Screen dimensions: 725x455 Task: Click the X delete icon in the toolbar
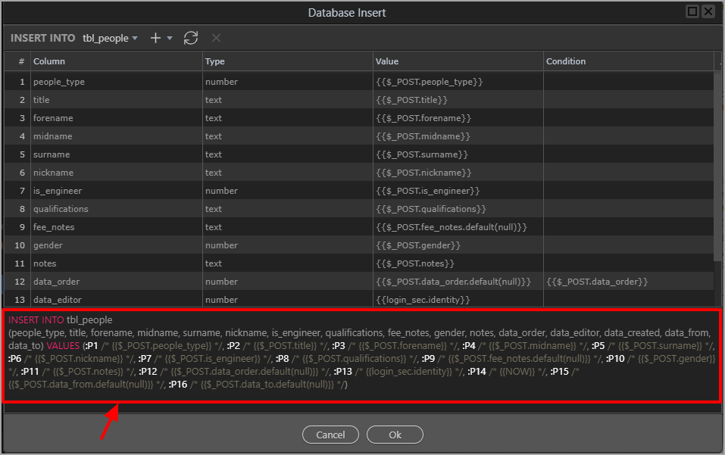[x=216, y=38]
